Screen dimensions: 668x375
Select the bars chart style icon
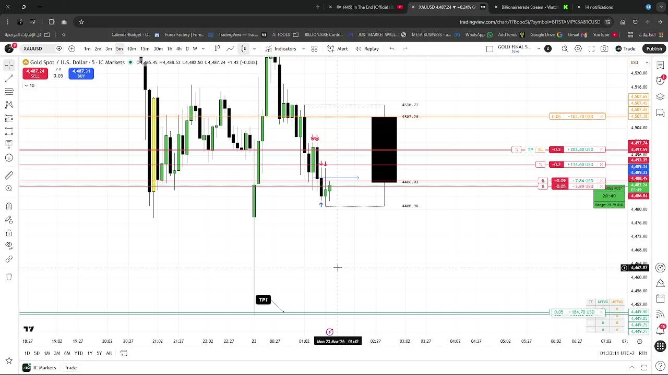point(217,48)
